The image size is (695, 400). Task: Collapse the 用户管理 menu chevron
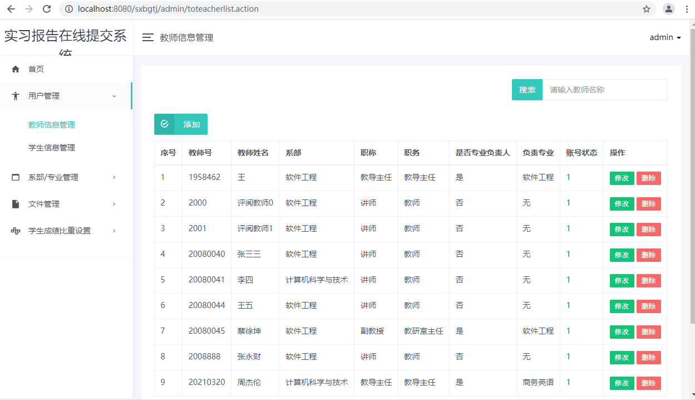[114, 96]
